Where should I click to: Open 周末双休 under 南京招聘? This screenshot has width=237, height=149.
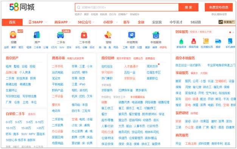[x=152, y=66]
